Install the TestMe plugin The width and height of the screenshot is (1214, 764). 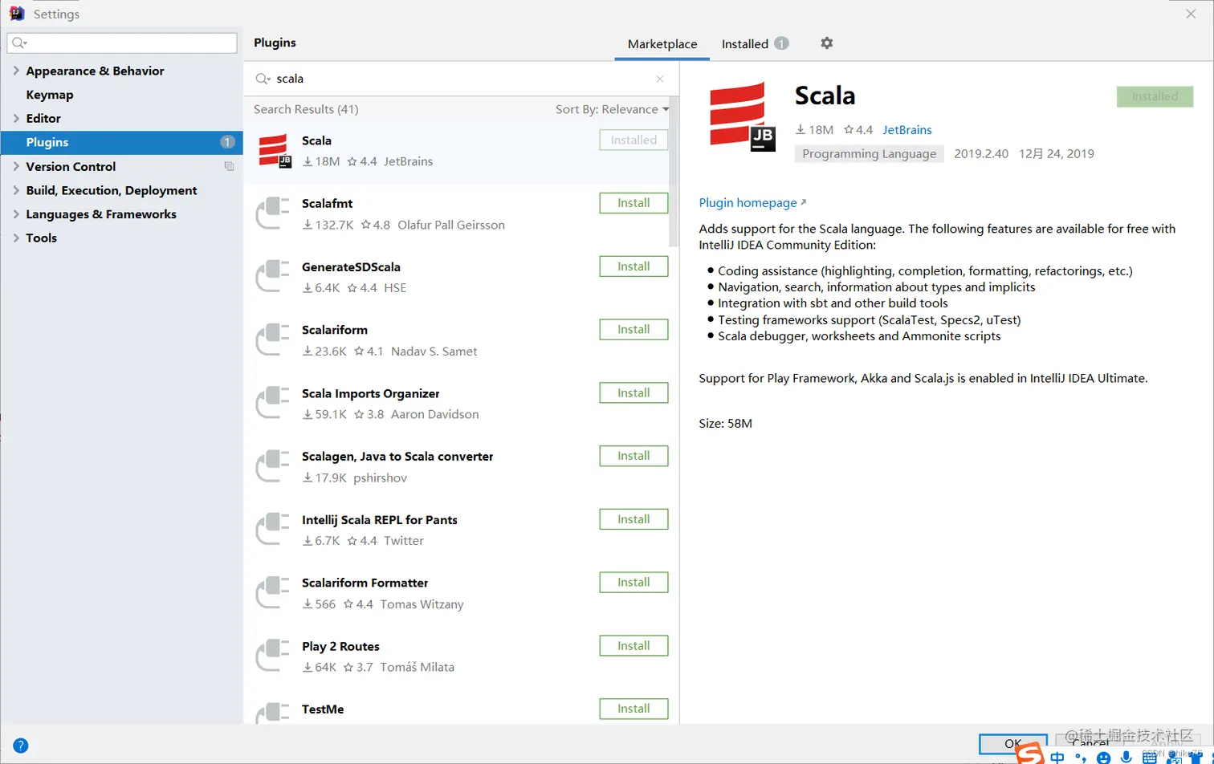(633, 709)
